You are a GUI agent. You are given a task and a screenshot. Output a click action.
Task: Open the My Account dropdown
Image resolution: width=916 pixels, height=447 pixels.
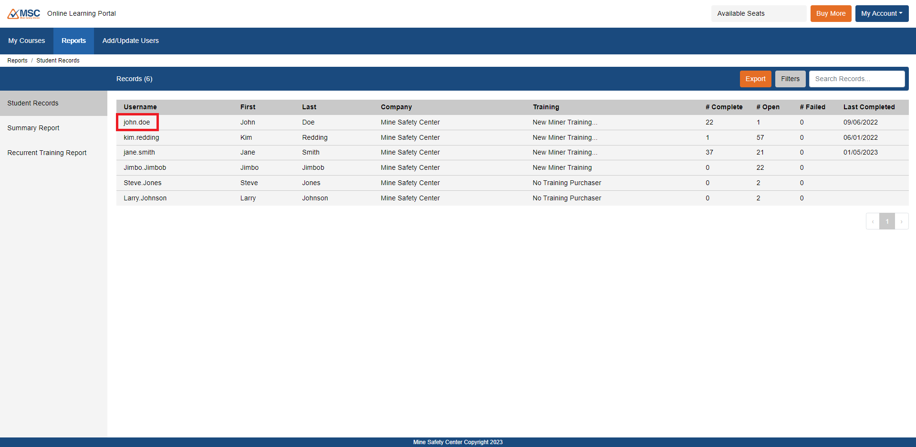coord(882,13)
